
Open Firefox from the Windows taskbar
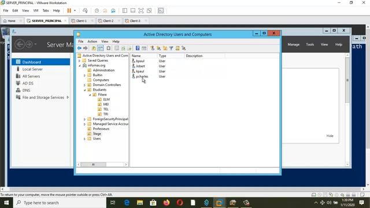166,203
